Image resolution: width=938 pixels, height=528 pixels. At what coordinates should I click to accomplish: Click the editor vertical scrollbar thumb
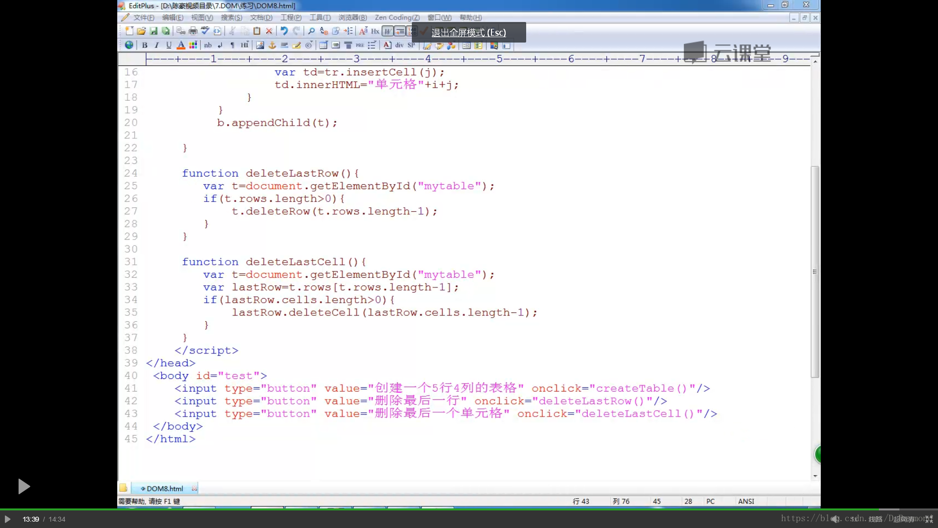click(815, 271)
